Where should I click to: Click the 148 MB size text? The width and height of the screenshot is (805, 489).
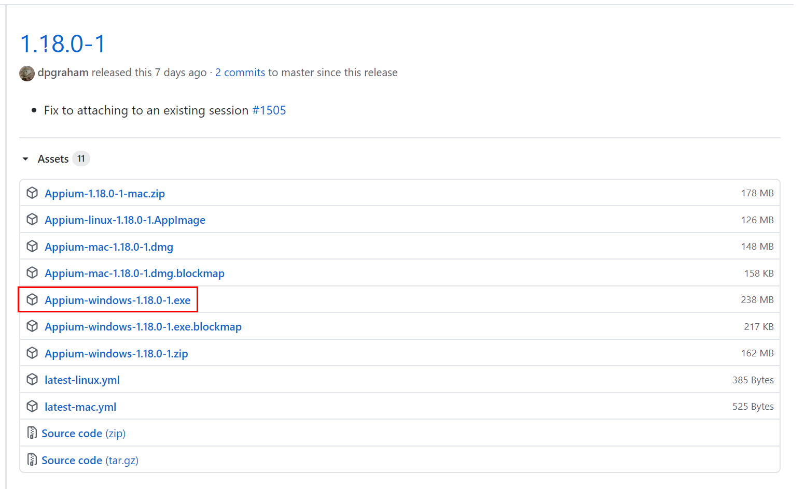[757, 247]
